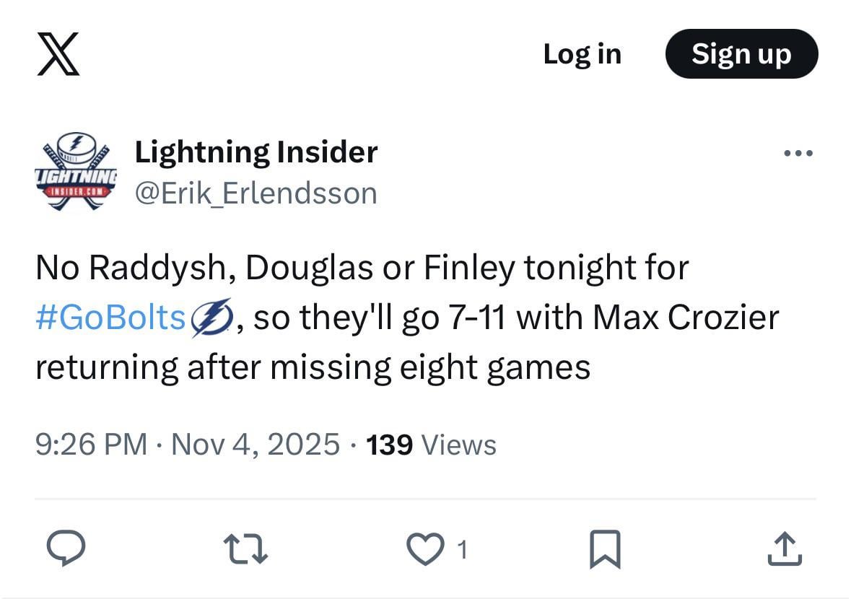Click the 139 Views counter
Screen dimensions: 851x599
432,445
